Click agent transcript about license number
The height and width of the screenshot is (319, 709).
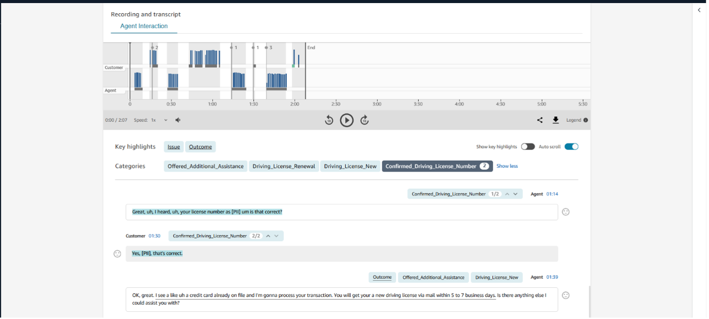(342, 212)
